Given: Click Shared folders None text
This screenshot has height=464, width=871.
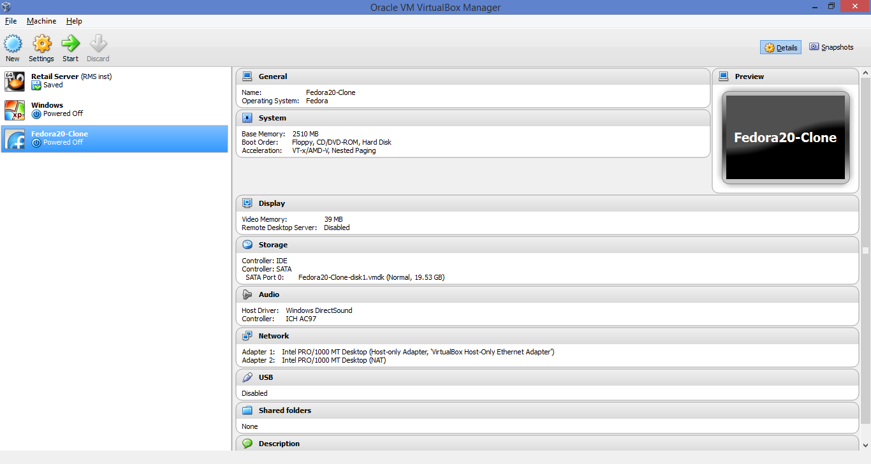Looking at the screenshot, I should pos(250,426).
